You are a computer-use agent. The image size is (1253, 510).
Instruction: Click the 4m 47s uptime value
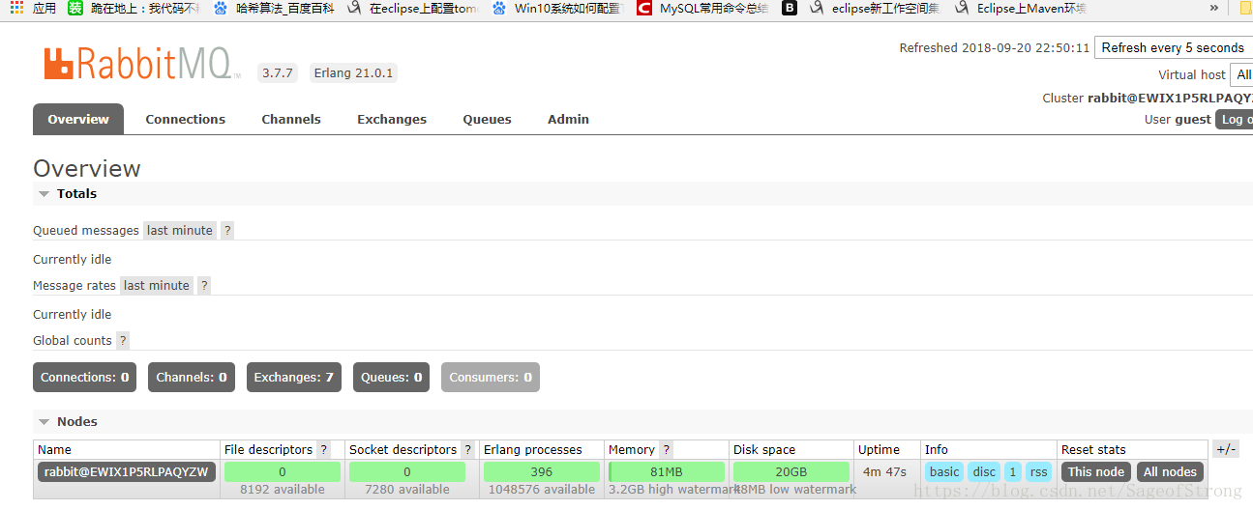coord(884,471)
